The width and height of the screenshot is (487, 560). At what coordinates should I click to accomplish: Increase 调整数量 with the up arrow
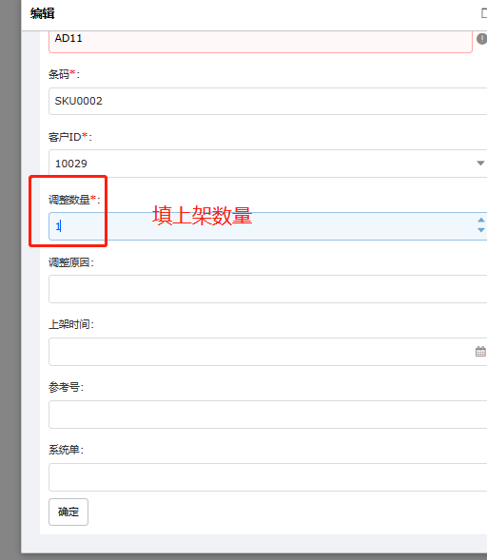click(481, 220)
